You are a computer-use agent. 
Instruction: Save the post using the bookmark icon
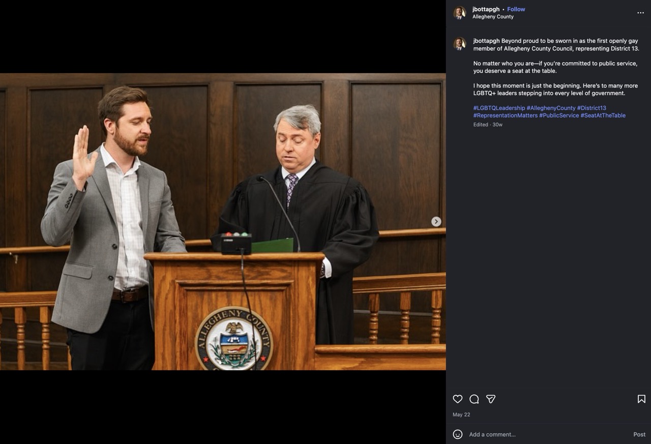641,399
